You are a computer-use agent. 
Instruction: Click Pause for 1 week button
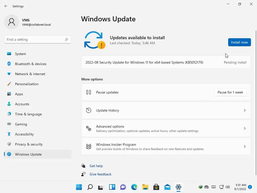[x=230, y=92]
